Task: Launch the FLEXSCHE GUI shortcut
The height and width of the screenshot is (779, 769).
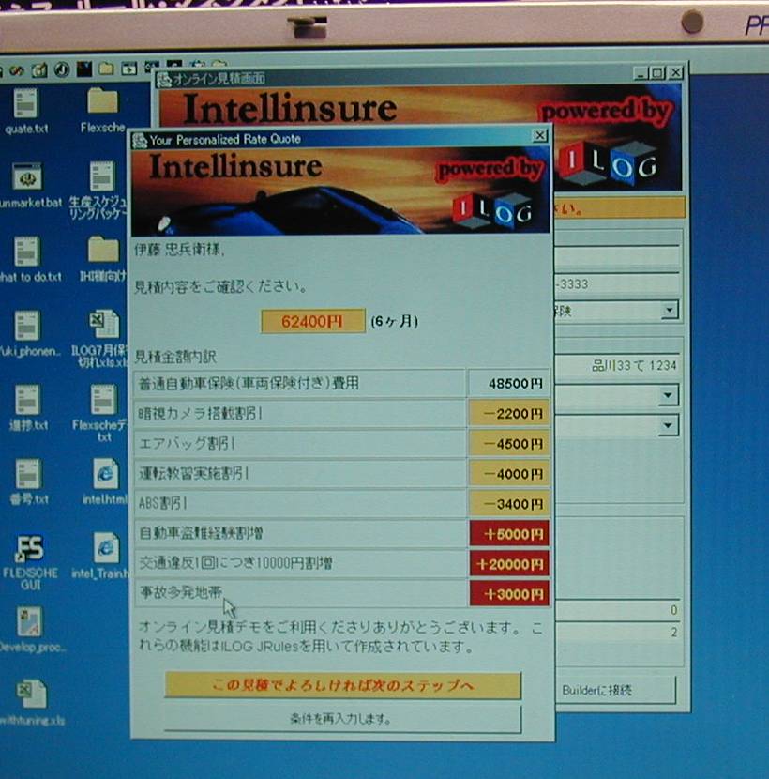Action: pyautogui.click(x=30, y=561)
